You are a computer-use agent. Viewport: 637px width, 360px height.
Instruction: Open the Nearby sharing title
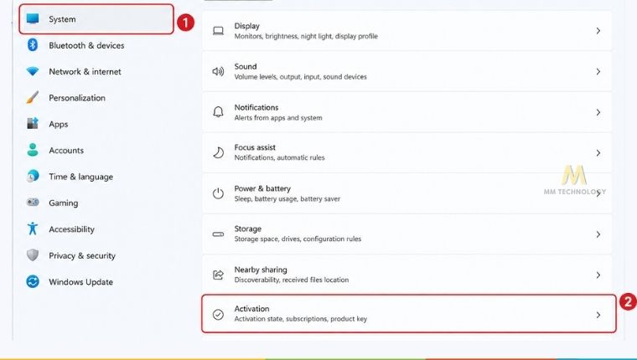[261, 270]
